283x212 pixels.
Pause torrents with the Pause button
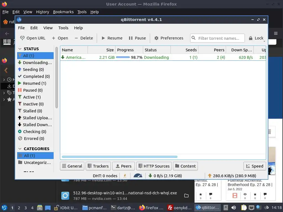(137, 38)
